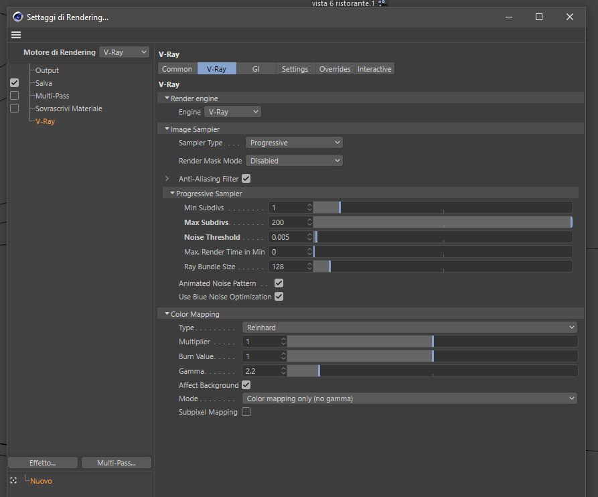Open the hamburger menu icon
598x497 pixels.
point(16,35)
